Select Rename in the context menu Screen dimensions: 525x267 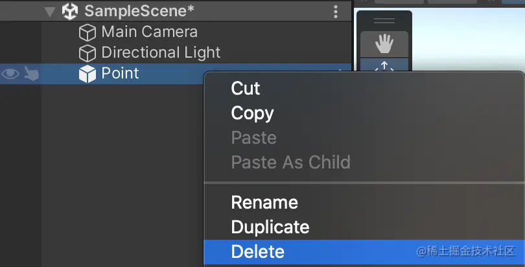264,202
